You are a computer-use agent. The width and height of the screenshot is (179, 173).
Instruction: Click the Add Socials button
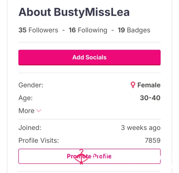(x=89, y=57)
